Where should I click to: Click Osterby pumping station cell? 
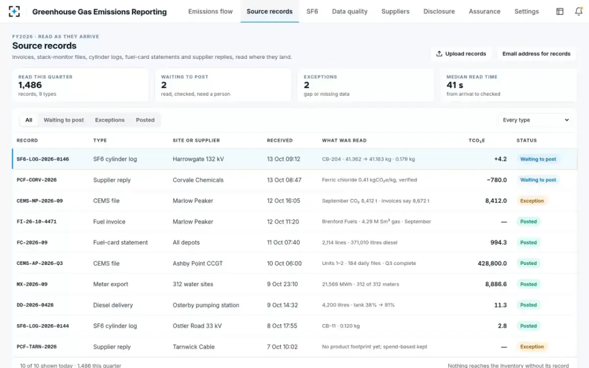tap(206, 305)
